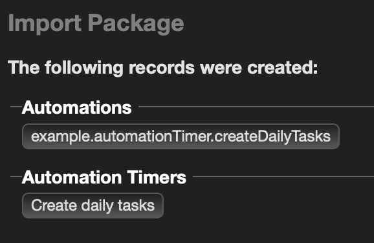Click the Import Package page title
Viewport: 374px width, 243px height.
(x=96, y=24)
